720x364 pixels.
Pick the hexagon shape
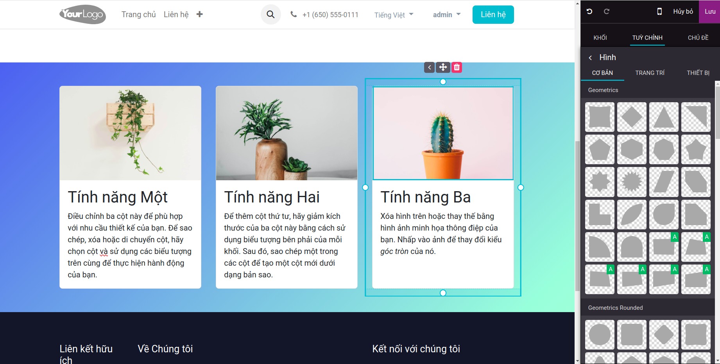coord(632,149)
